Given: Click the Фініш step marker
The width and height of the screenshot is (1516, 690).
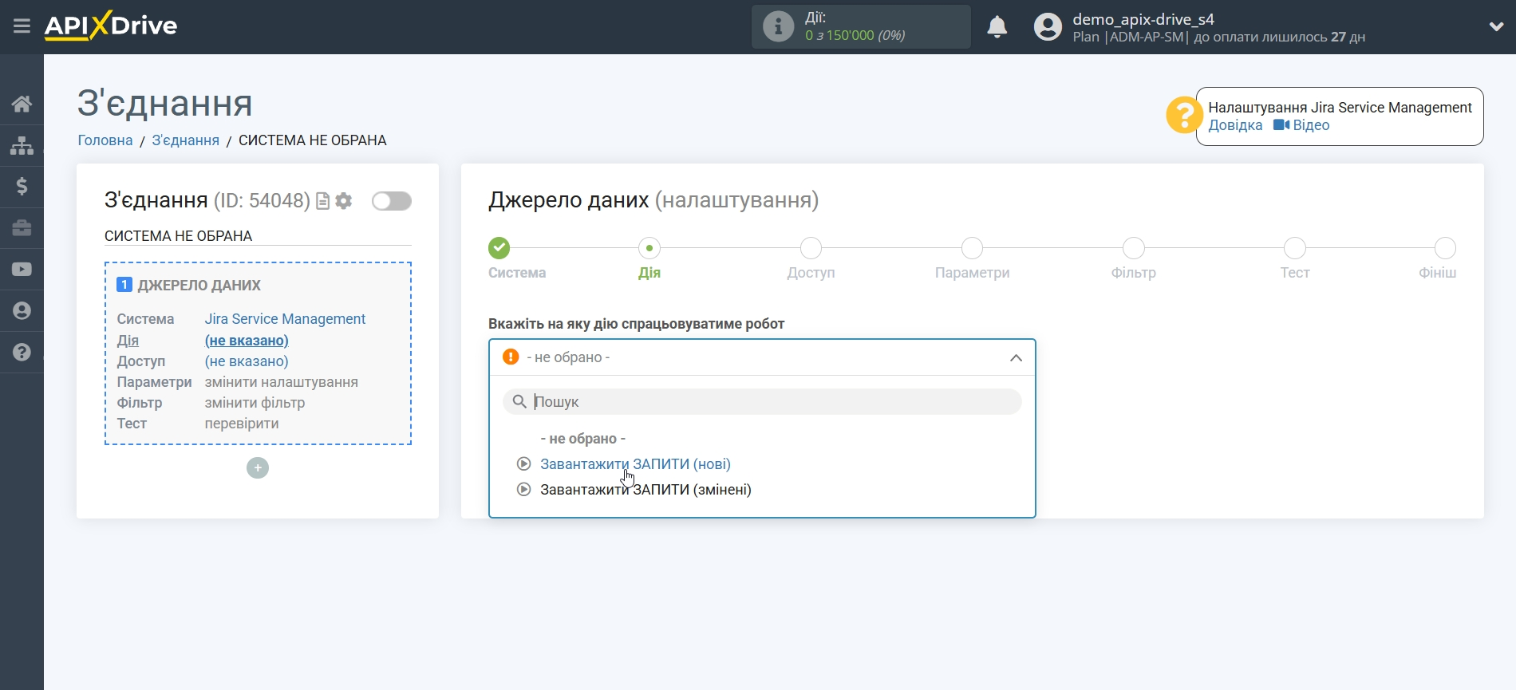Looking at the screenshot, I should click(1445, 248).
